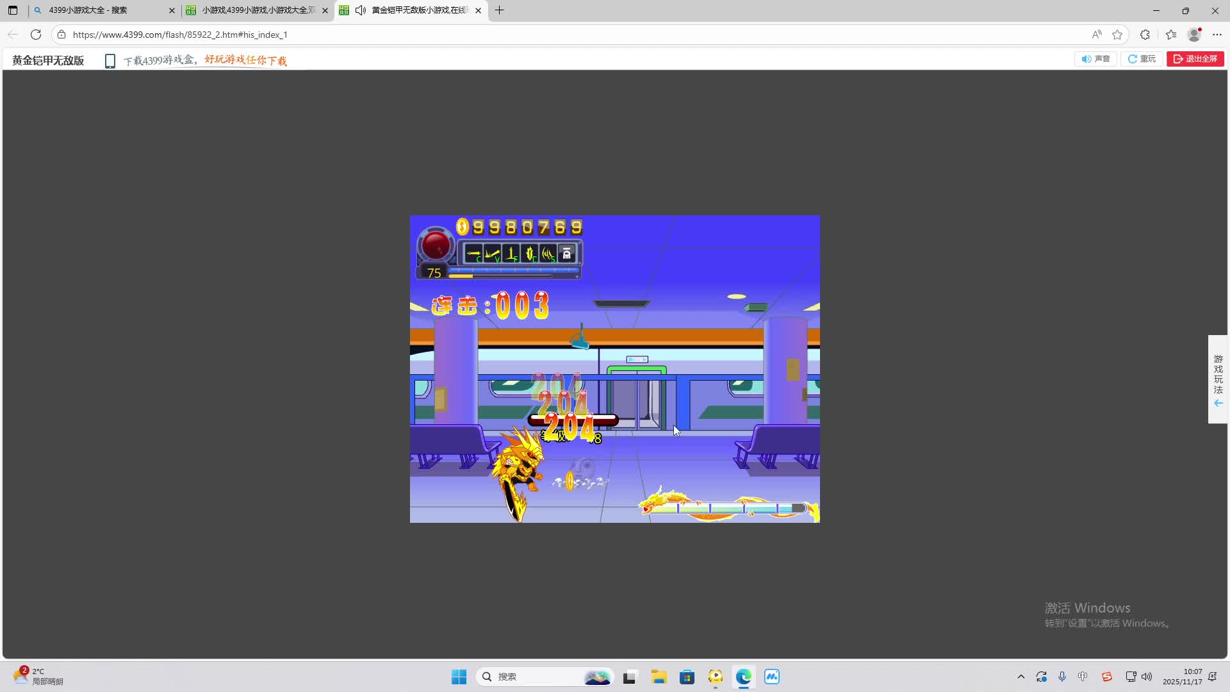Refresh the page in browser toolbar
The image size is (1230, 692).
point(36,35)
